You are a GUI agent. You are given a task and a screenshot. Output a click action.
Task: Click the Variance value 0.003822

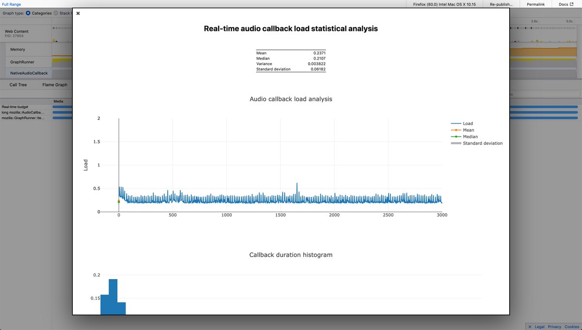click(317, 64)
